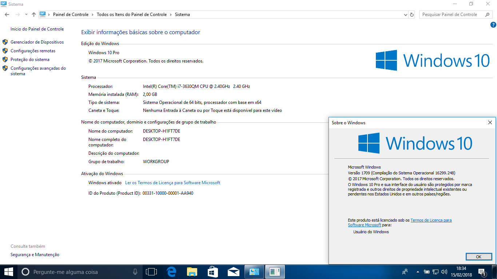This screenshot has width=497, height=279.
Task: Open the Mail app from the taskbar
Action: pyautogui.click(x=233, y=272)
